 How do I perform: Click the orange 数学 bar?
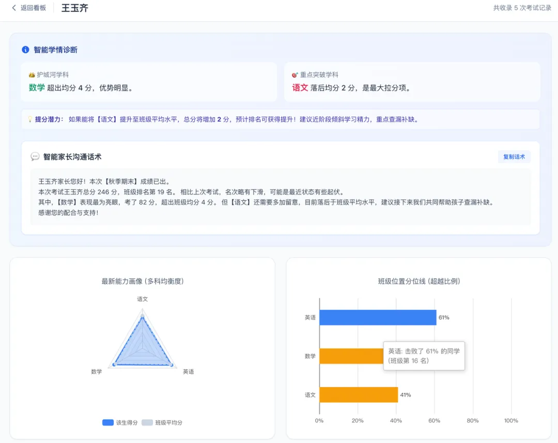click(x=351, y=356)
